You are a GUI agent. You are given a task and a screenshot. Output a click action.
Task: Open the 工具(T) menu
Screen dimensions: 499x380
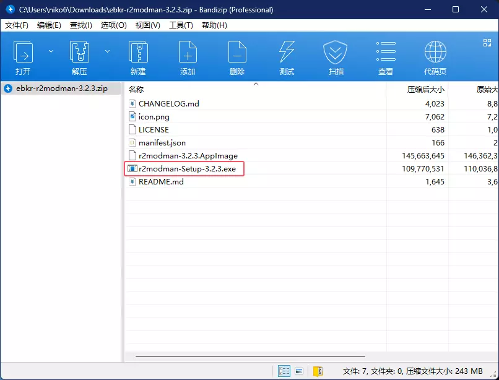[181, 25]
